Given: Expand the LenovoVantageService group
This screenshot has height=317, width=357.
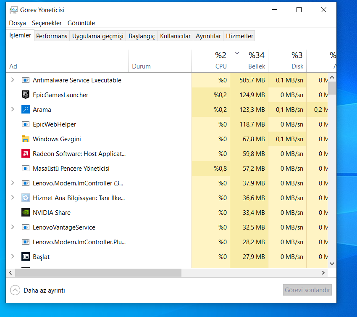Looking at the screenshot, I should [x=13, y=227].
